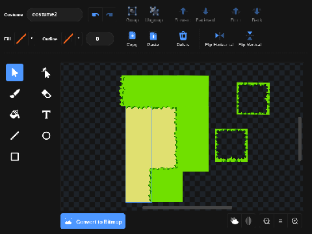Redo the last undone action

click(109, 14)
